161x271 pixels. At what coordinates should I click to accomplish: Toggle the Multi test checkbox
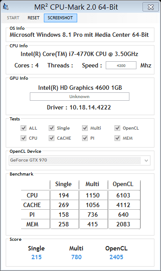pos(85,128)
